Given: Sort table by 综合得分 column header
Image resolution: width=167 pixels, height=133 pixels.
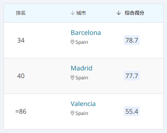Looking at the screenshot, I should (x=135, y=13).
